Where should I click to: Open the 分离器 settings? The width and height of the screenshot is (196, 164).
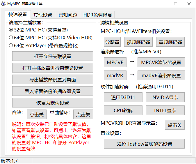112,42
